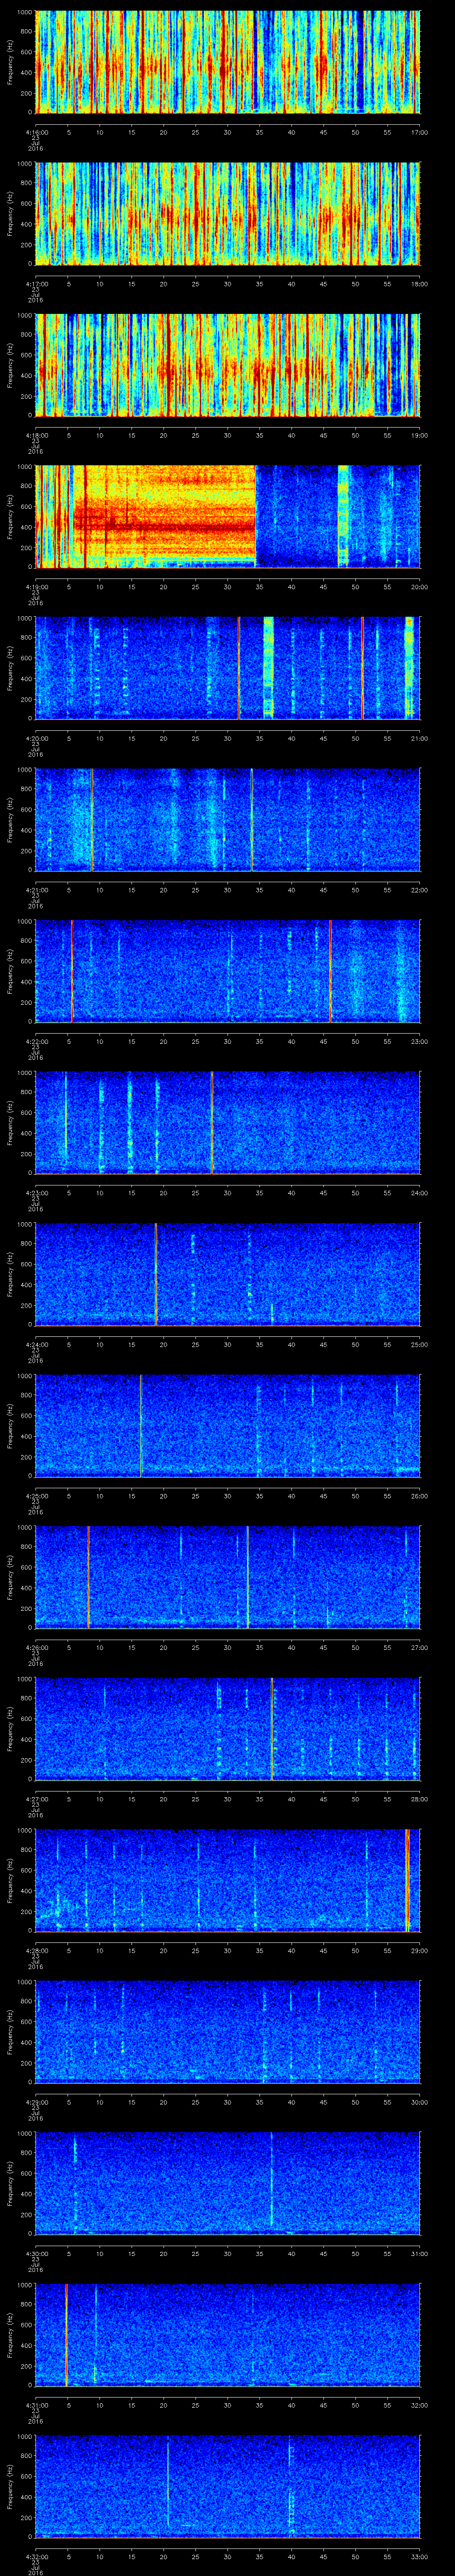Select the '4:28:00' start time label

pos(36,1950)
